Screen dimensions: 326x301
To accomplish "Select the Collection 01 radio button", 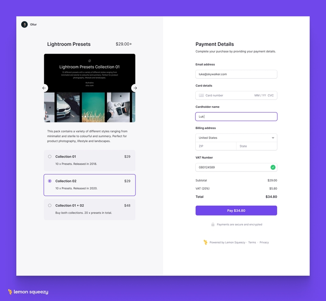I will point(50,157).
